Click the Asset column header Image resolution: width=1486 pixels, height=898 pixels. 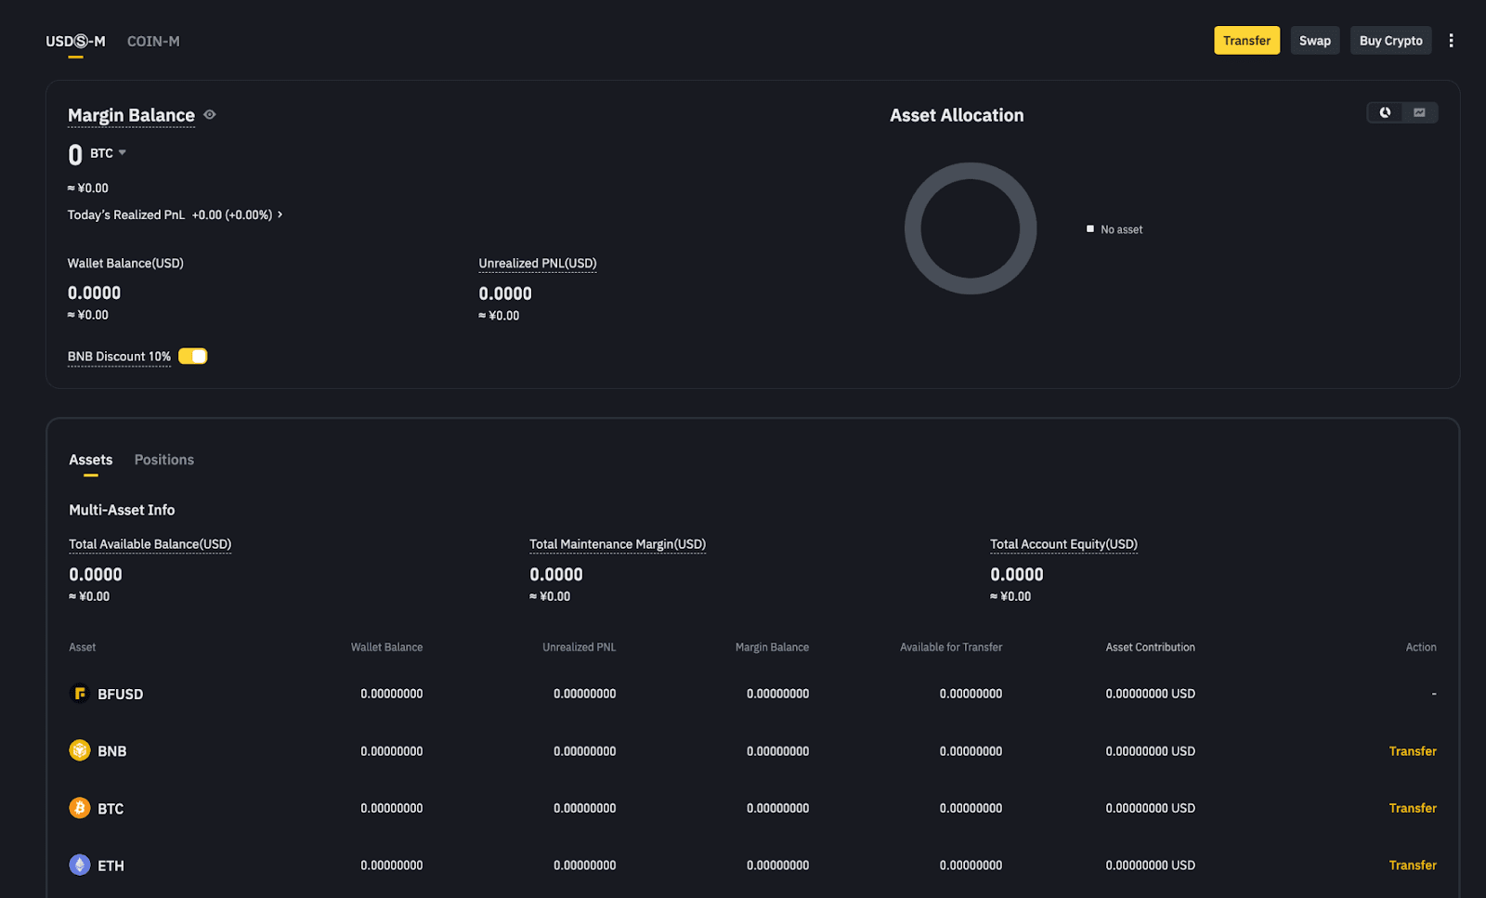[x=83, y=647]
